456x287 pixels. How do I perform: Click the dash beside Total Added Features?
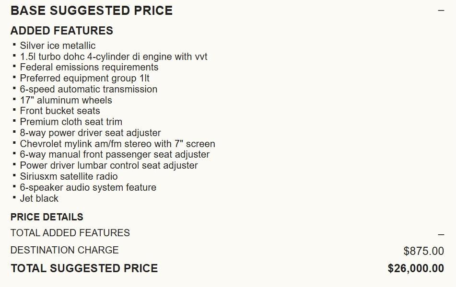pyautogui.click(x=441, y=234)
